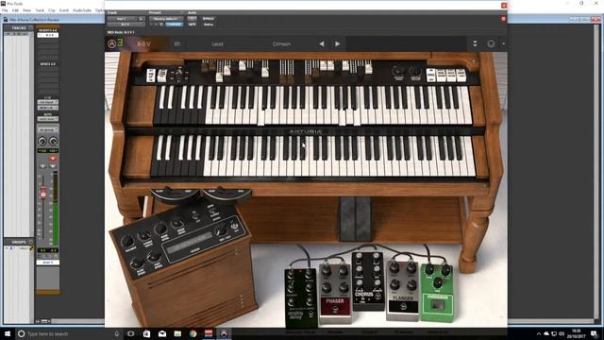Open Task View on the taskbar

click(x=130, y=333)
